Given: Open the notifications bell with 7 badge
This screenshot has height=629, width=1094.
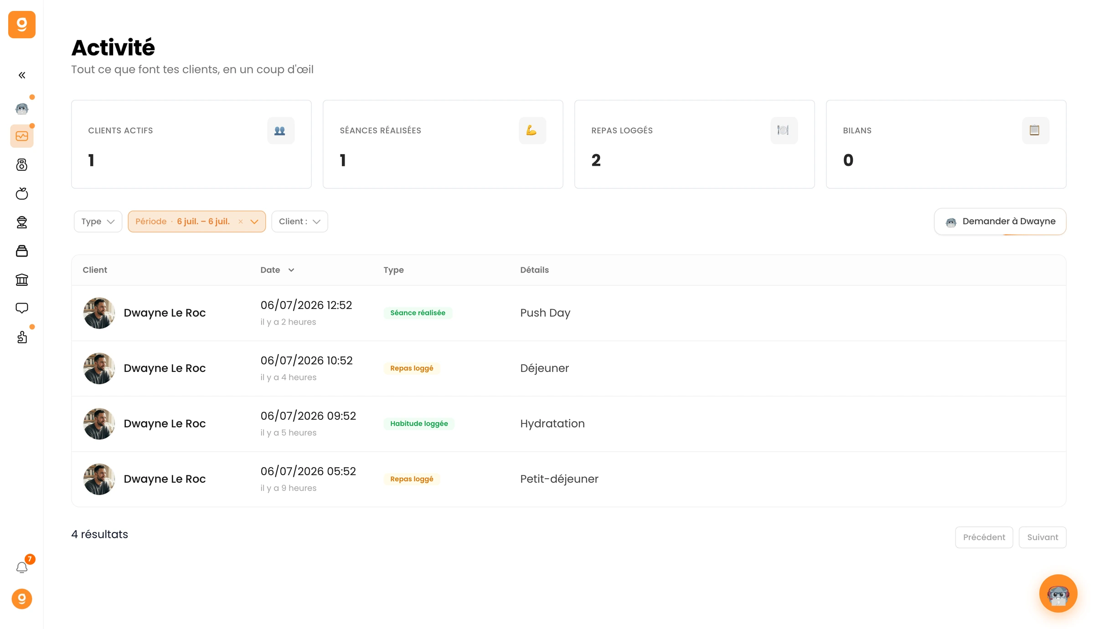Looking at the screenshot, I should (22, 567).
